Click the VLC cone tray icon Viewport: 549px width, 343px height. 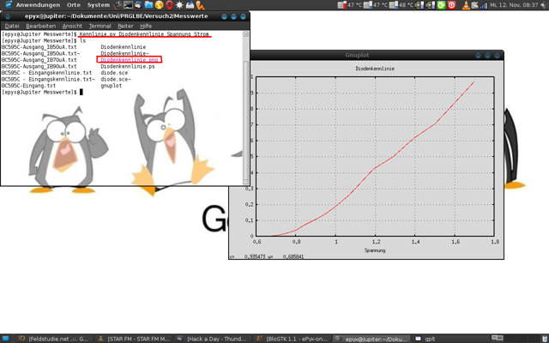466,5
